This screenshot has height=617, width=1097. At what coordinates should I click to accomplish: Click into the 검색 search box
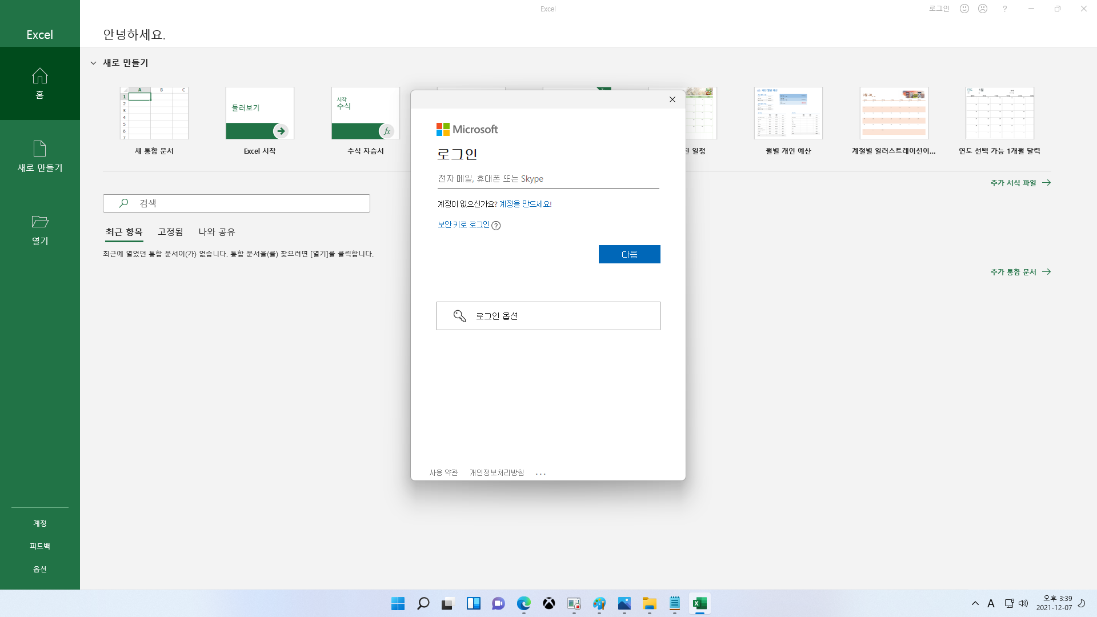[237, 203]
